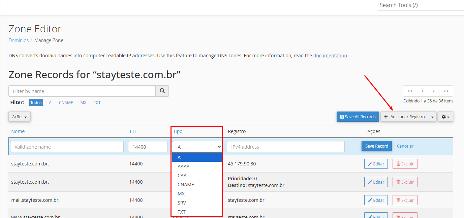464x218 pixels.
Task: Focus the Valid zone name field
Action: click(x=67, y=147)
